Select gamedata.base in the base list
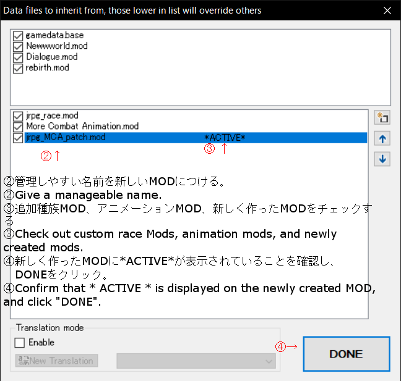This screenshot has width=401, height=381. 54,36
